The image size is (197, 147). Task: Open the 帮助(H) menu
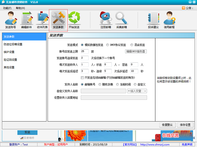20,8
